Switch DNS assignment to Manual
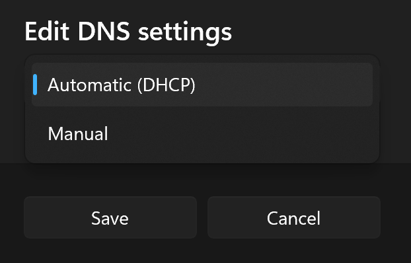 202,133
